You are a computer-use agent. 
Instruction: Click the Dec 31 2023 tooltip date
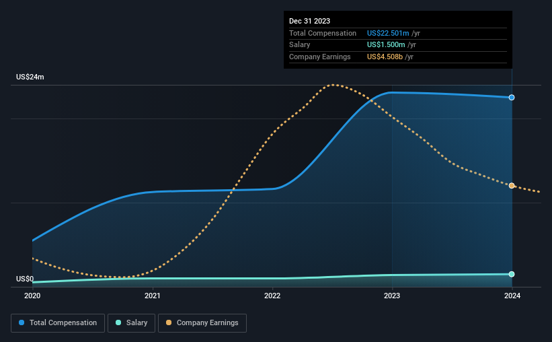309,21
